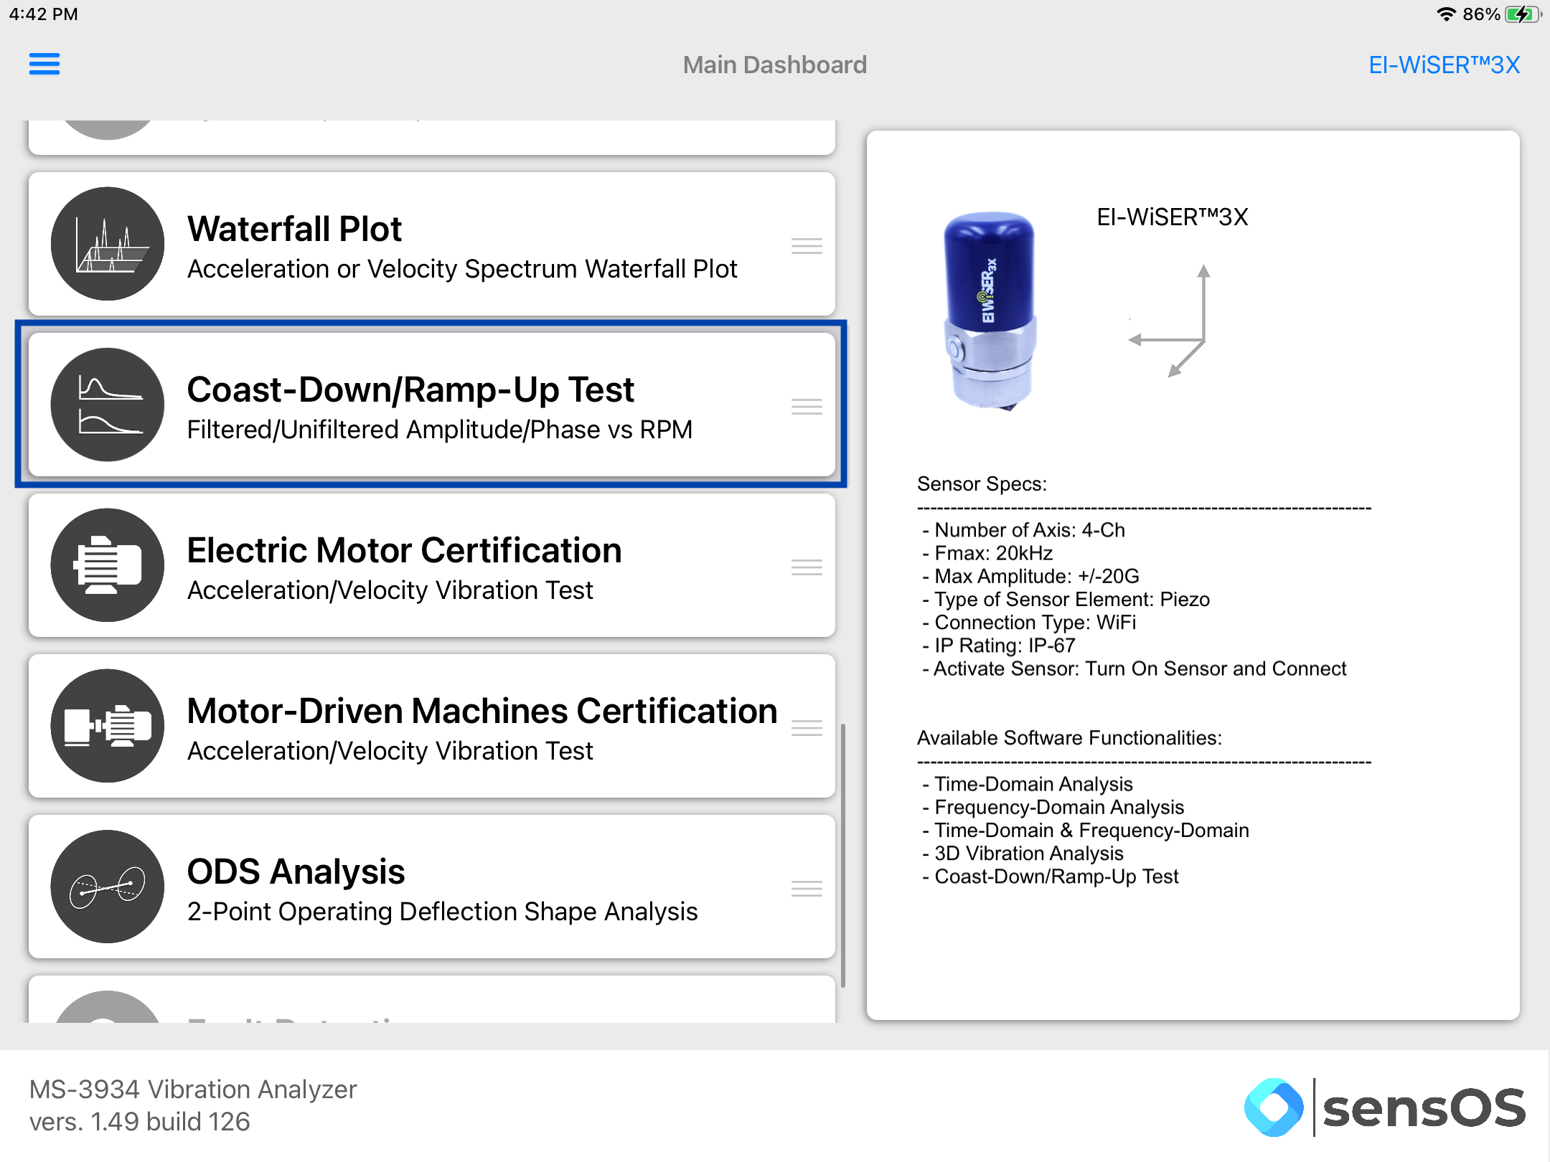
Task: Click the list scrollbar indicator
Action: 843,856
